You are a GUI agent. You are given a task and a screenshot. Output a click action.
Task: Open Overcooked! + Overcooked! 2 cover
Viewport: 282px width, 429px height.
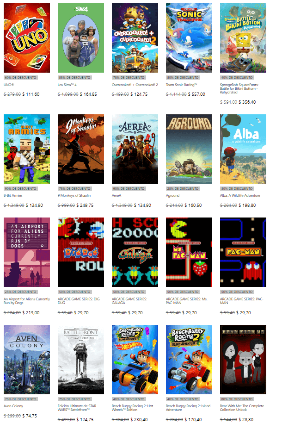[135, 38]
